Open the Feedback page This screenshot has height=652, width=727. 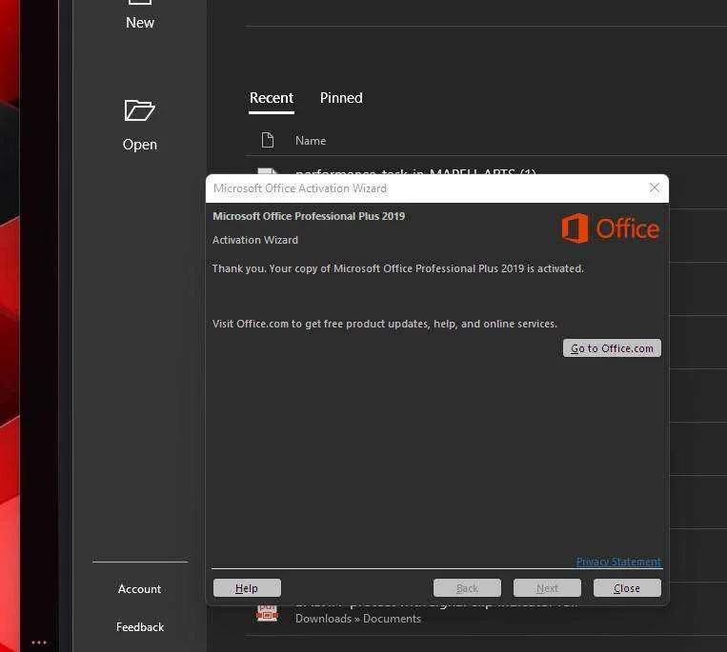[139, 627]
